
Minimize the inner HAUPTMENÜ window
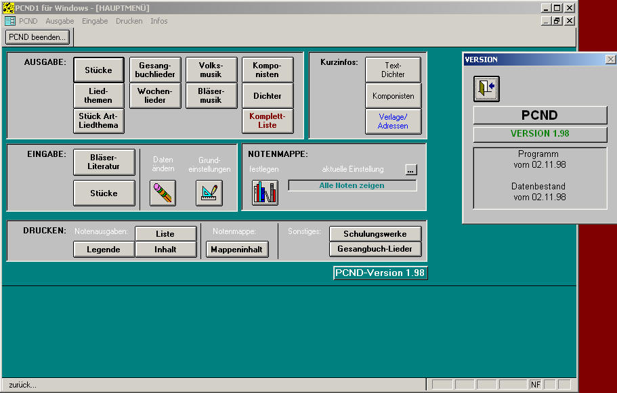pyautogui.click(x=546, y=21)
